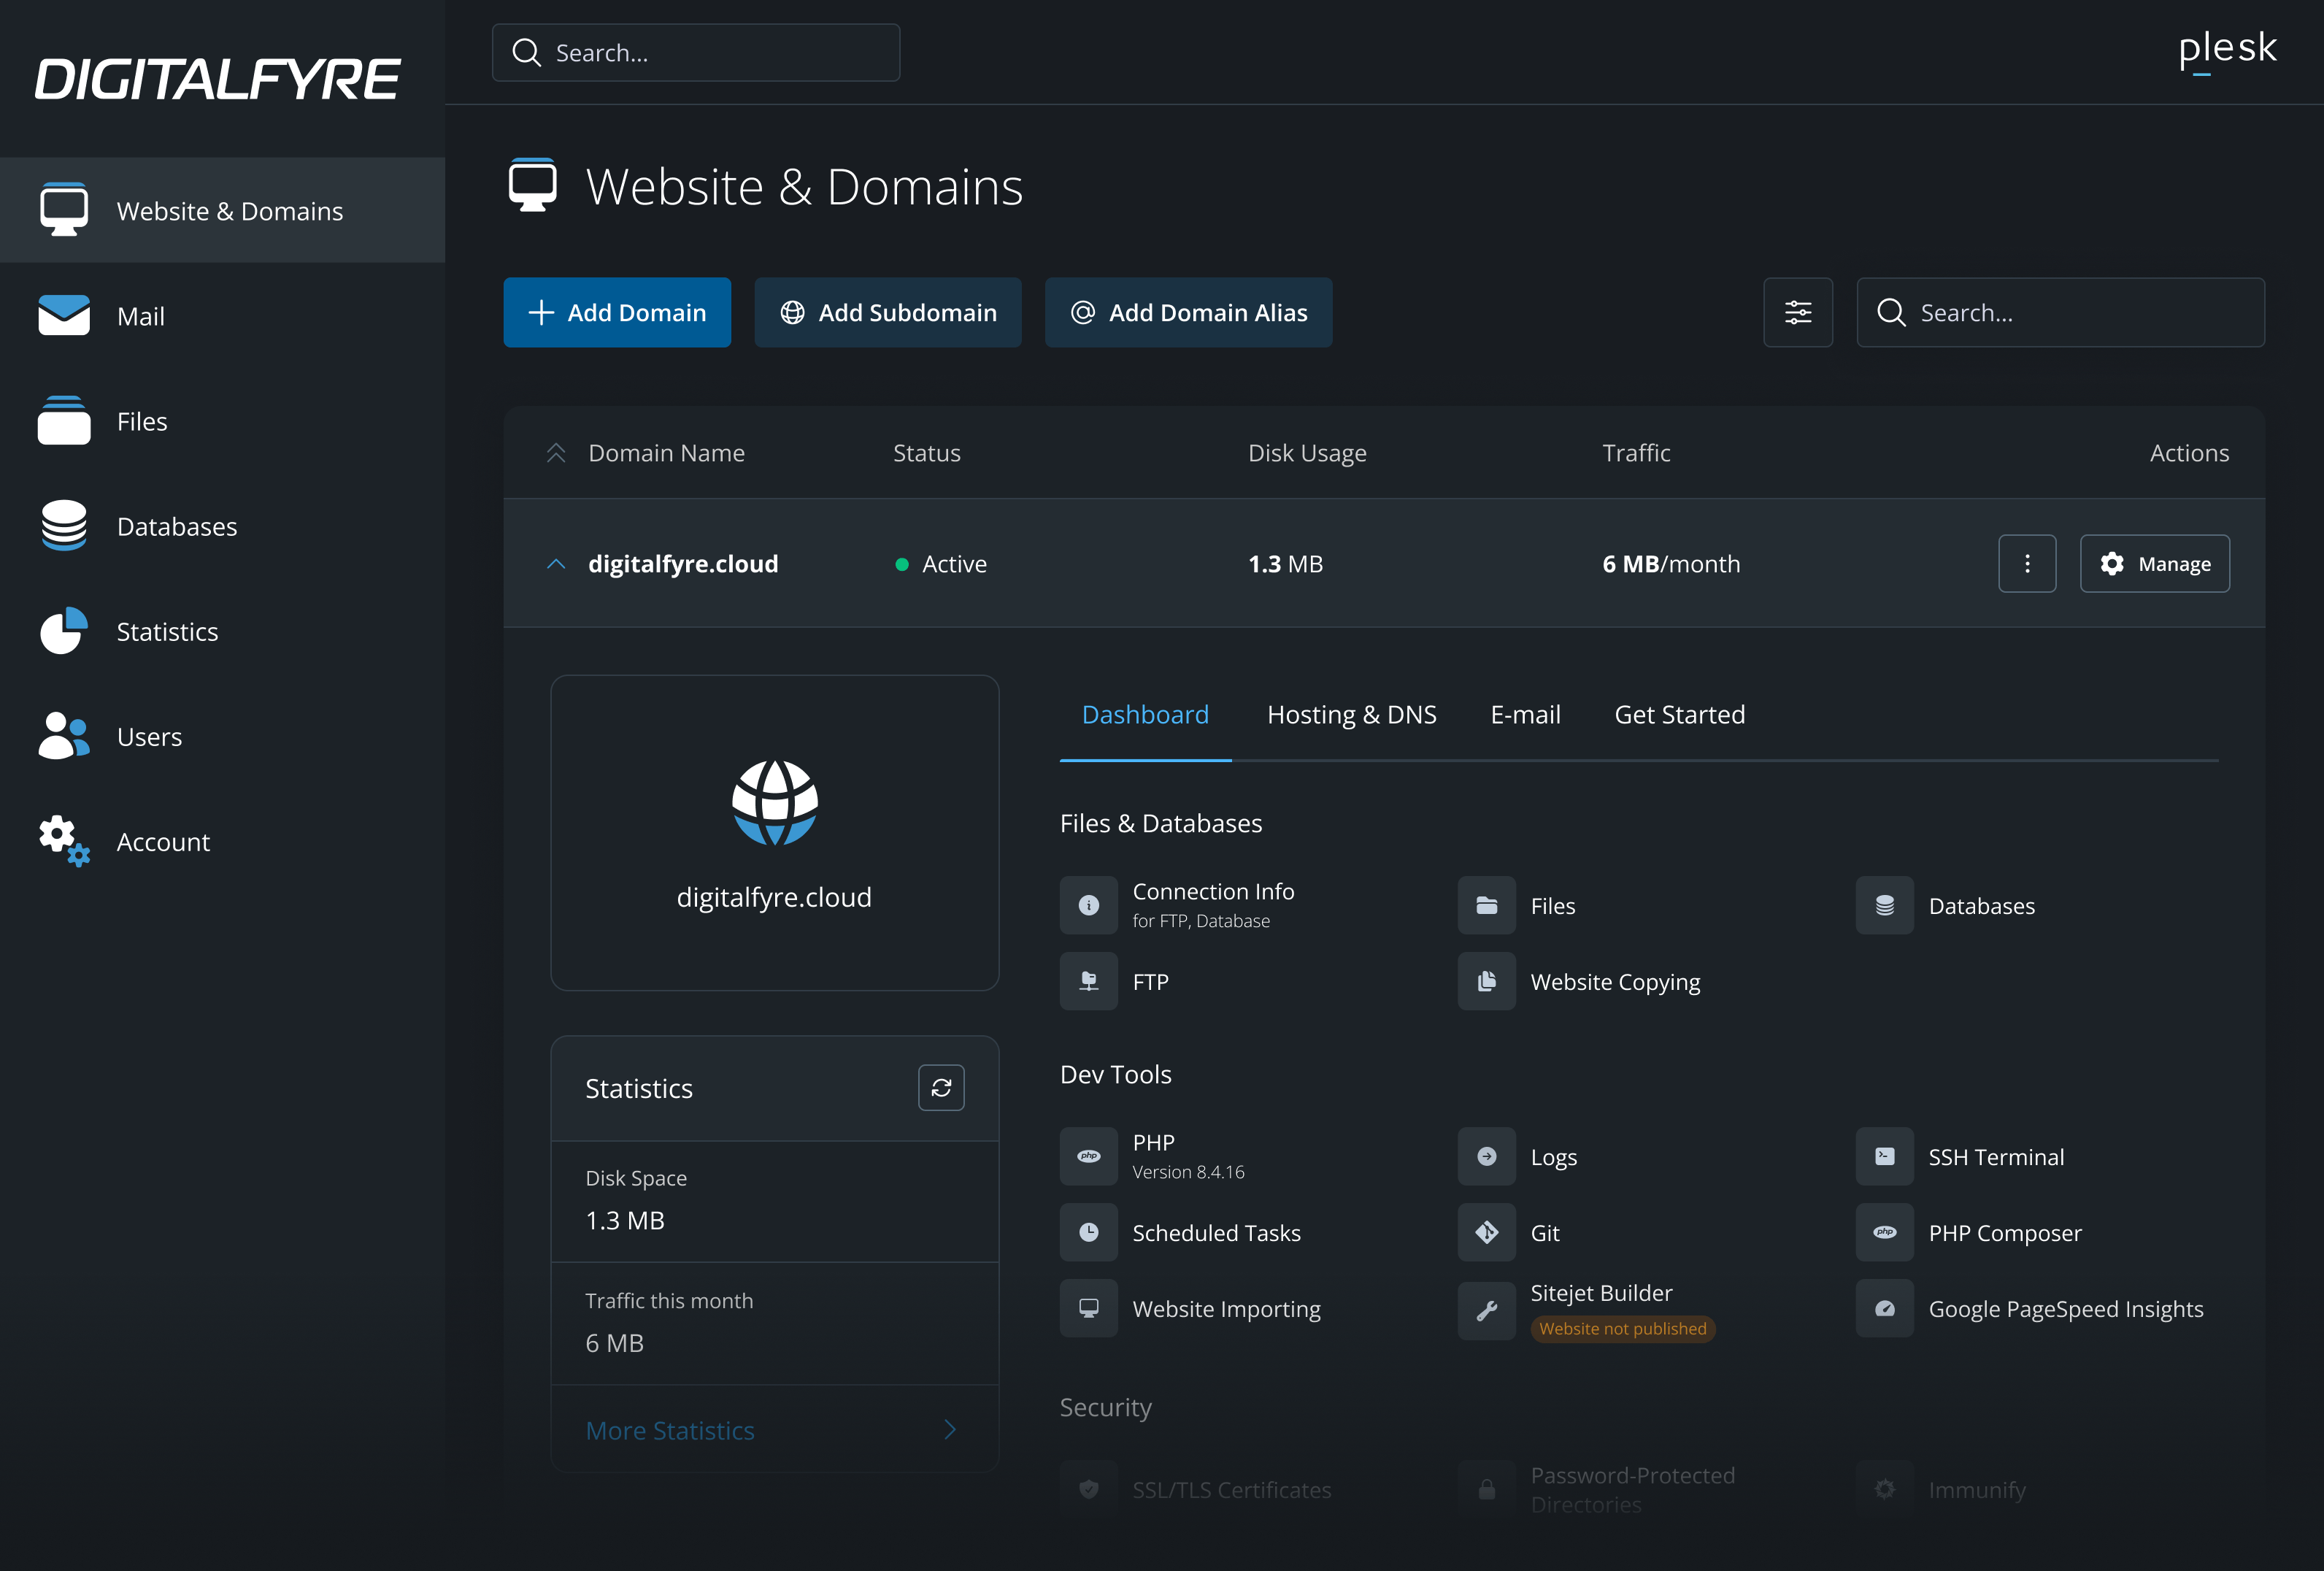Collapse the digitalfyre.cloud row chevron
The image size is (2324, 1571).
tap(556, 564)
